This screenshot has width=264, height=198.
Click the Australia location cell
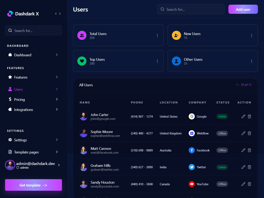pyautogui.click(x=166, y=150)
